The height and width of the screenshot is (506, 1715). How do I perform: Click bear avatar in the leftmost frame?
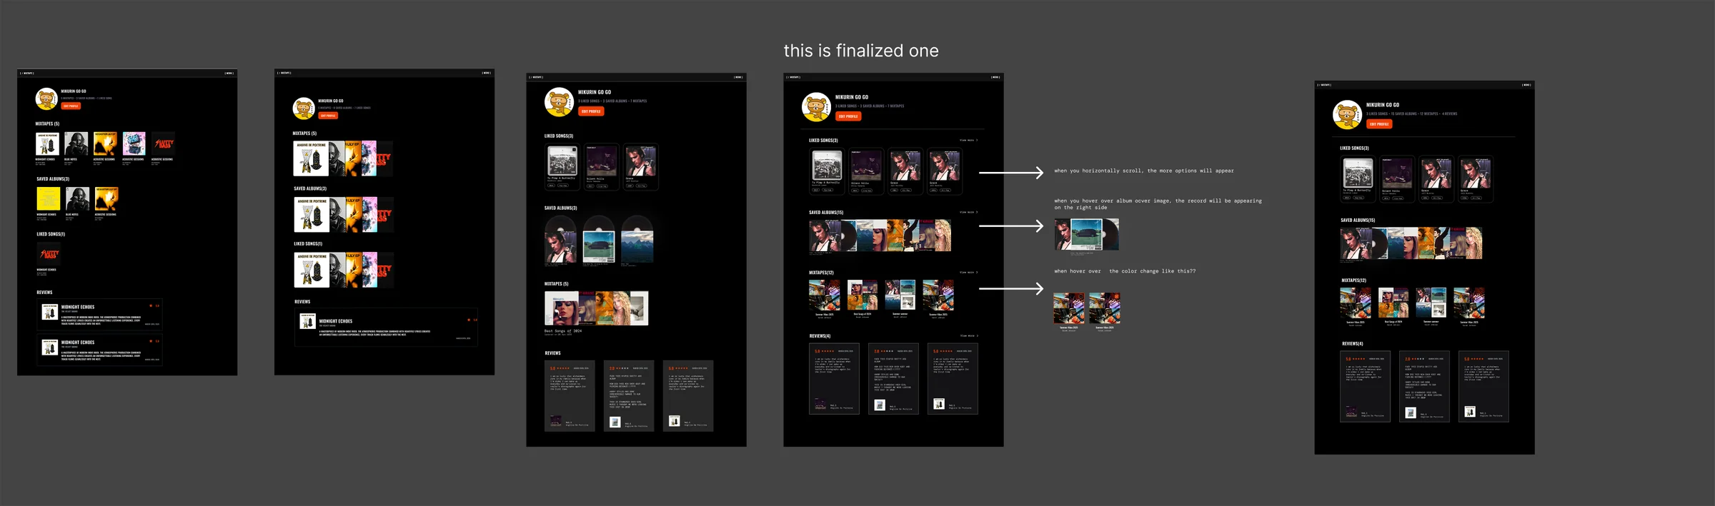[46, 98]
